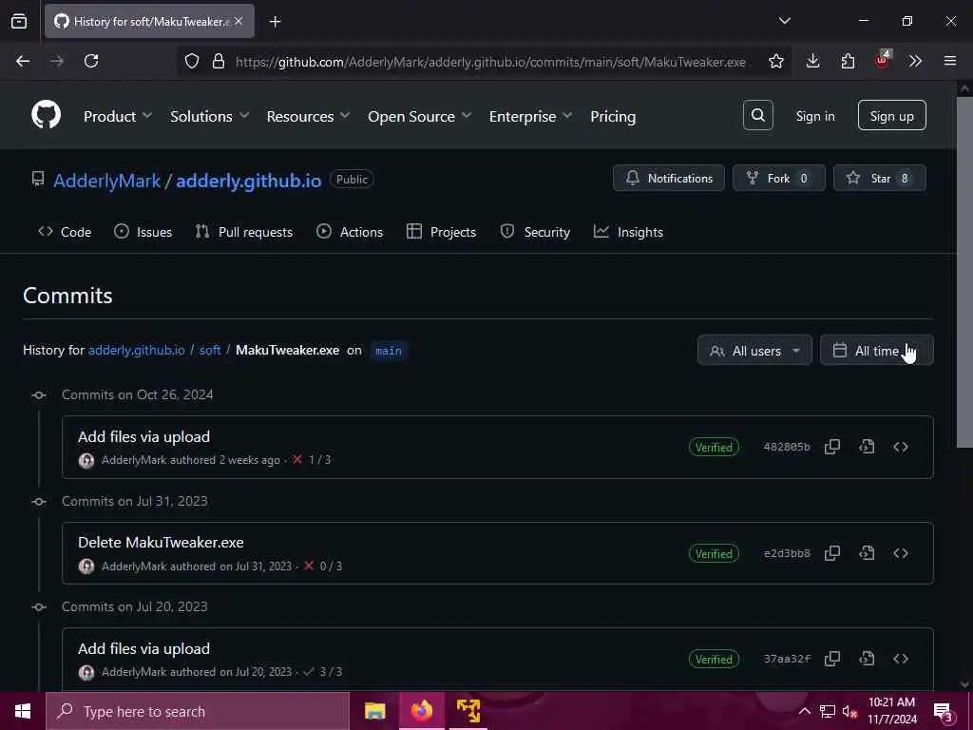Image resolution: width=973 pixels, height=730 pixels.
Task: Open the Issues tab
Action: tap(143, 232)
